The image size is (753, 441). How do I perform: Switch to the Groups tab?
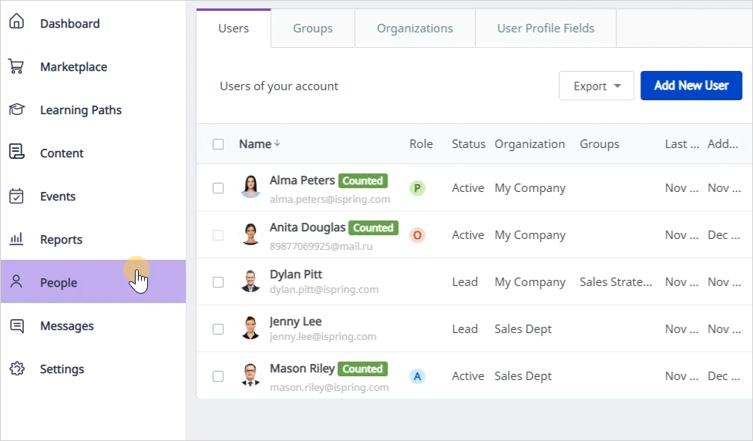click(x=312, y=29)
